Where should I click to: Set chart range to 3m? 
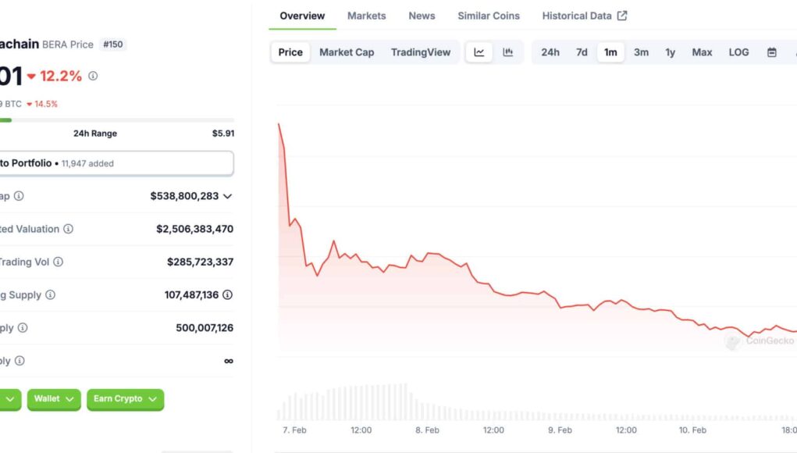coord(641,52)
